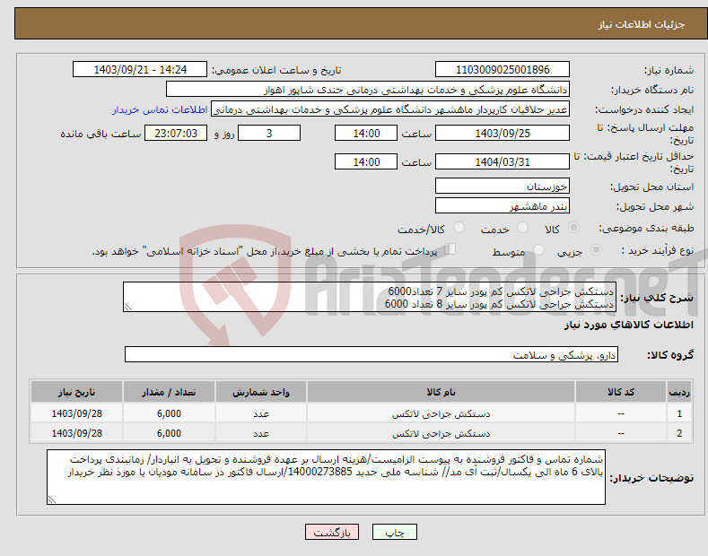This screenshot has height=556, width=708.
Task: Toggle the اسناد خزانه اسلامی payment checkbox
Action: pyautogui.click(x=450, y=248)
